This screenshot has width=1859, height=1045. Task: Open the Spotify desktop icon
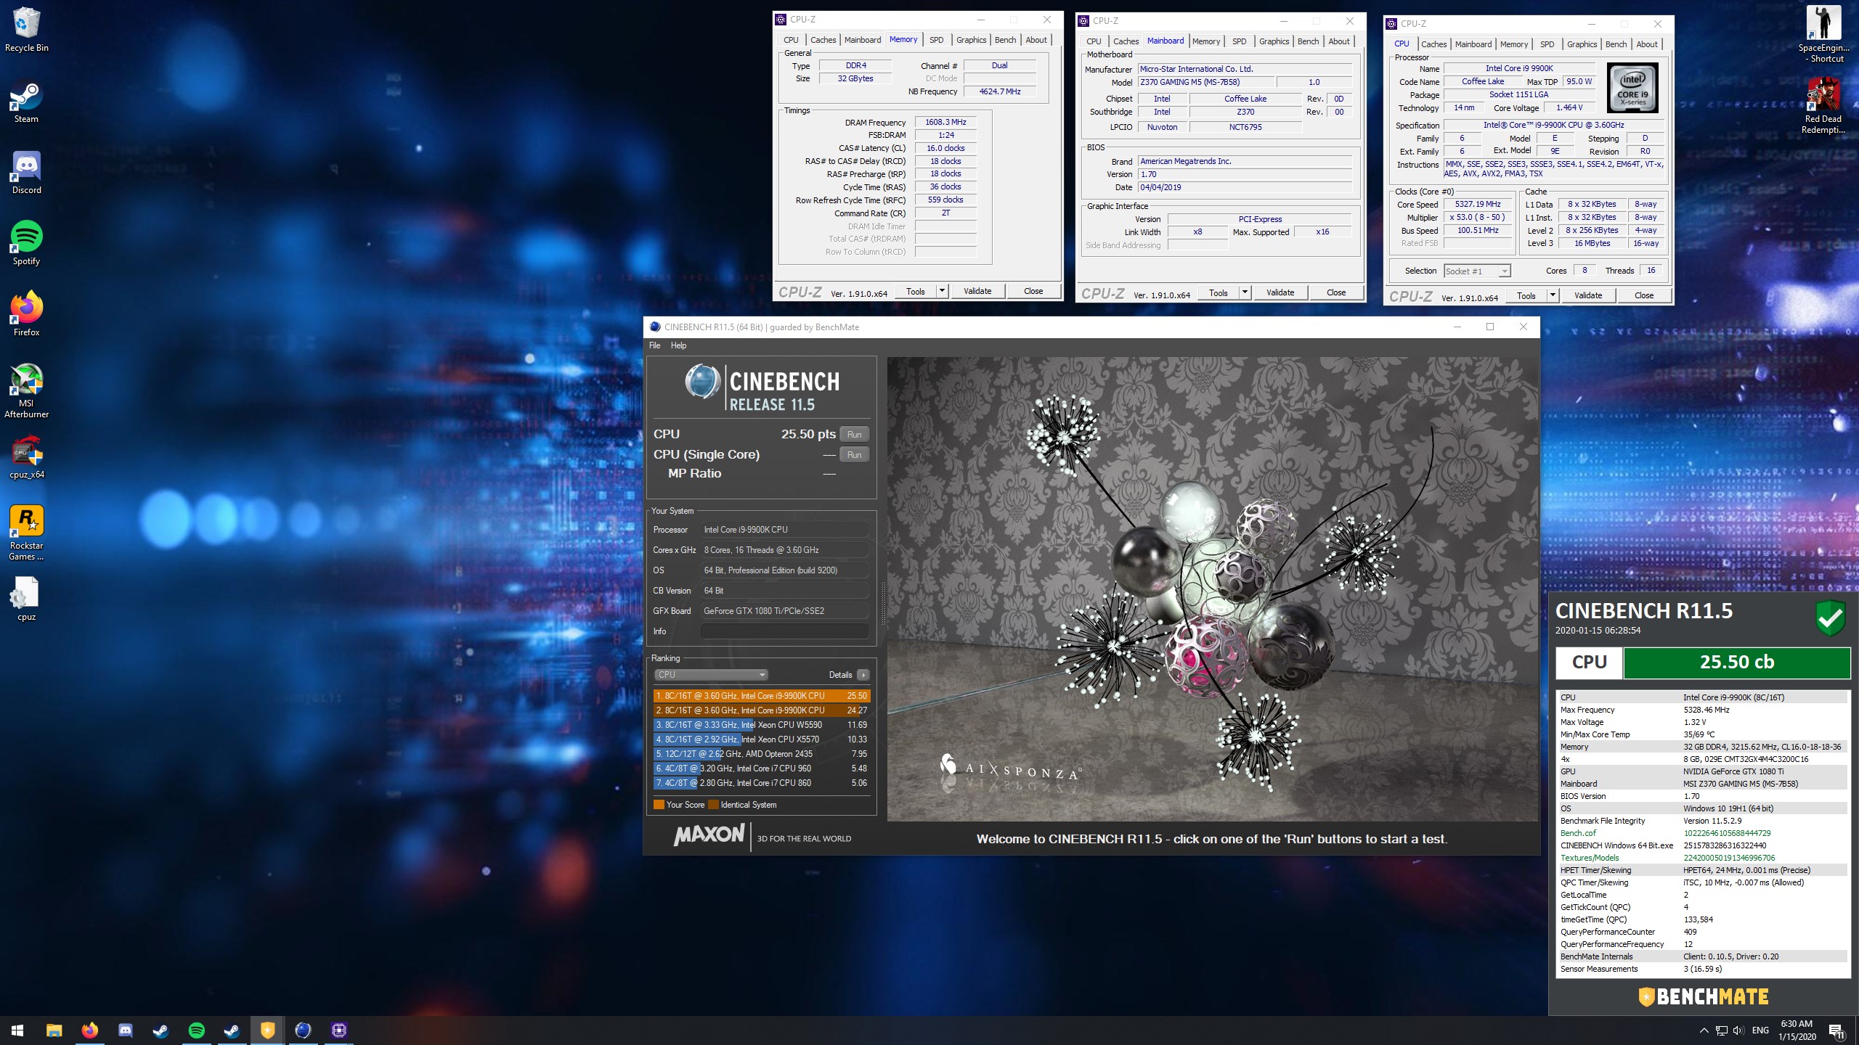pyautogui.click(x=27, y=244)
